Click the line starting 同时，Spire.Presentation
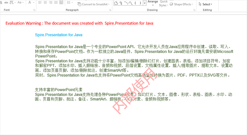 point(132,75)
